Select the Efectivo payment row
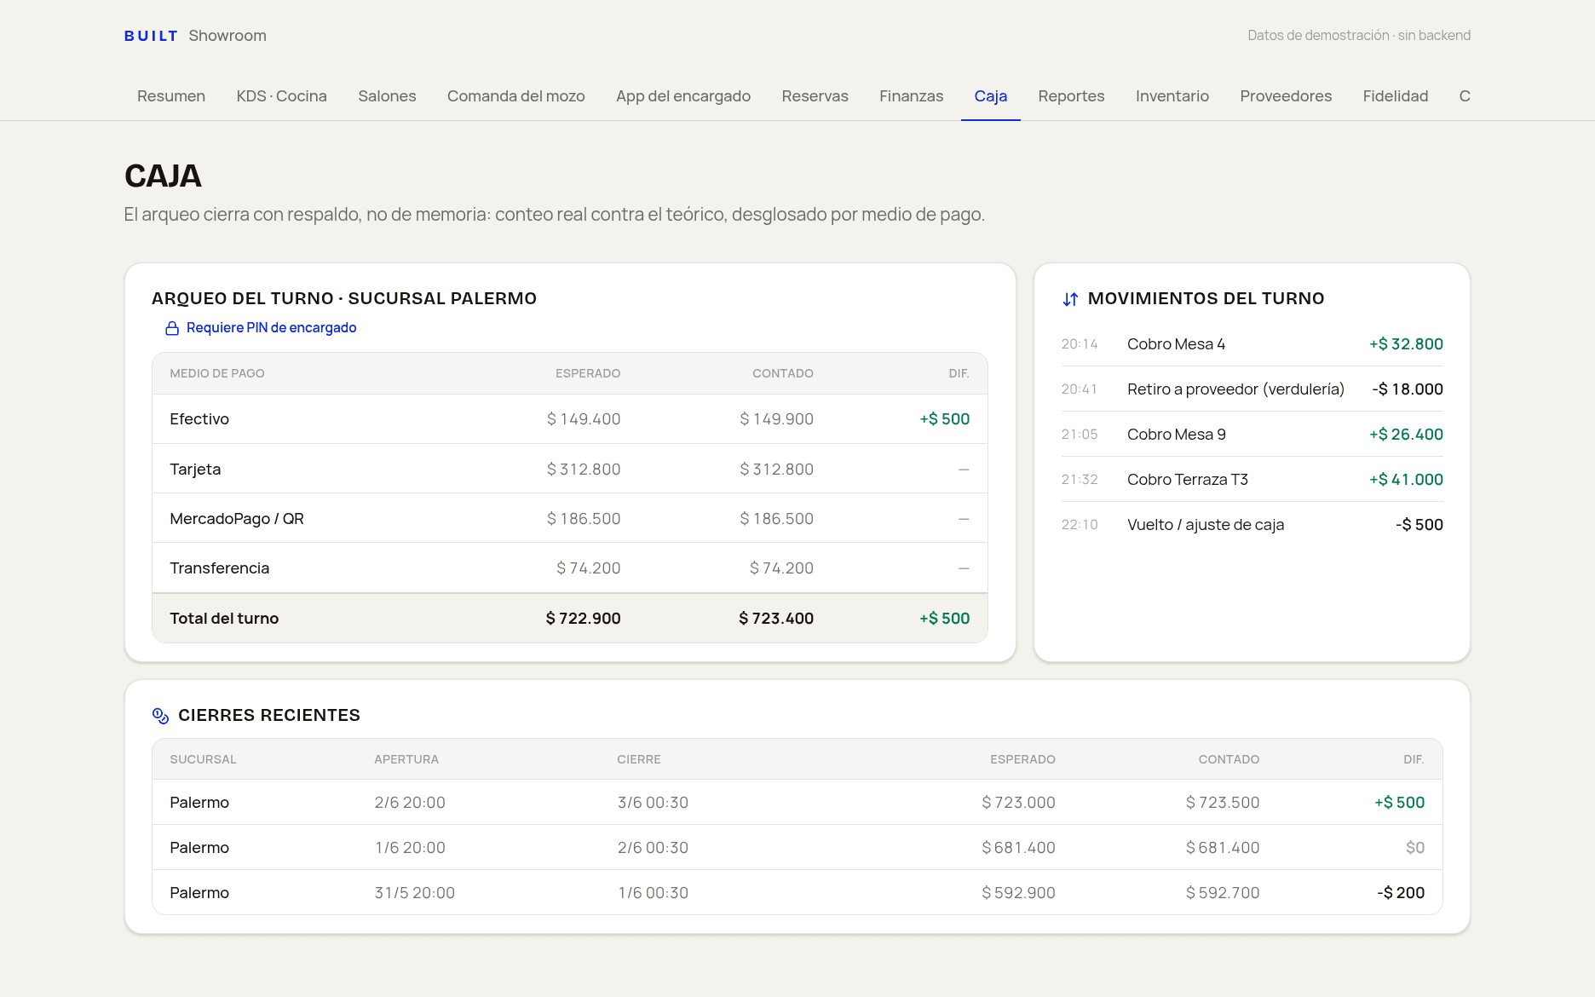Image resolution: width=1595 pixels, height=997 pixels. click(570, 419)
